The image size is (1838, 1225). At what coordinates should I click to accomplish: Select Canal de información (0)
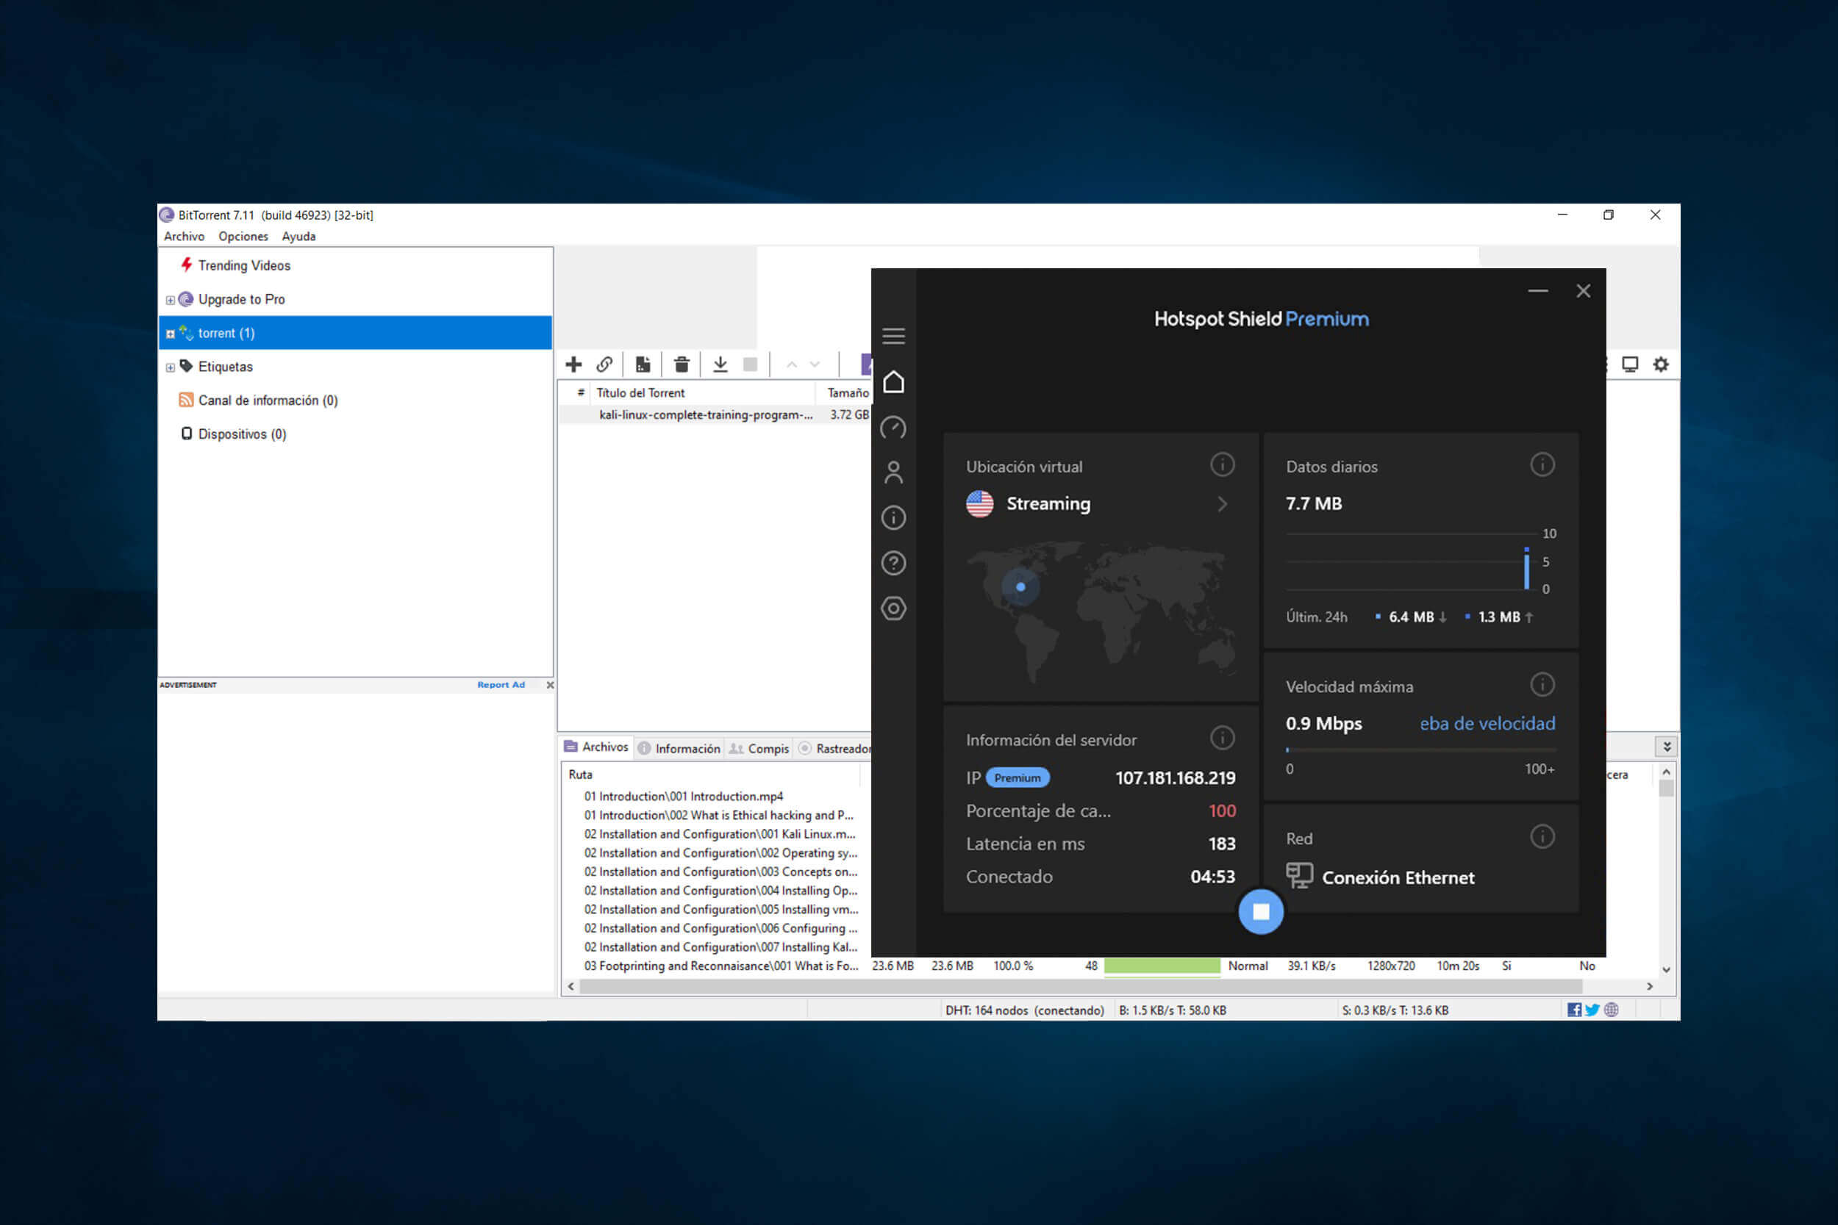268,400
